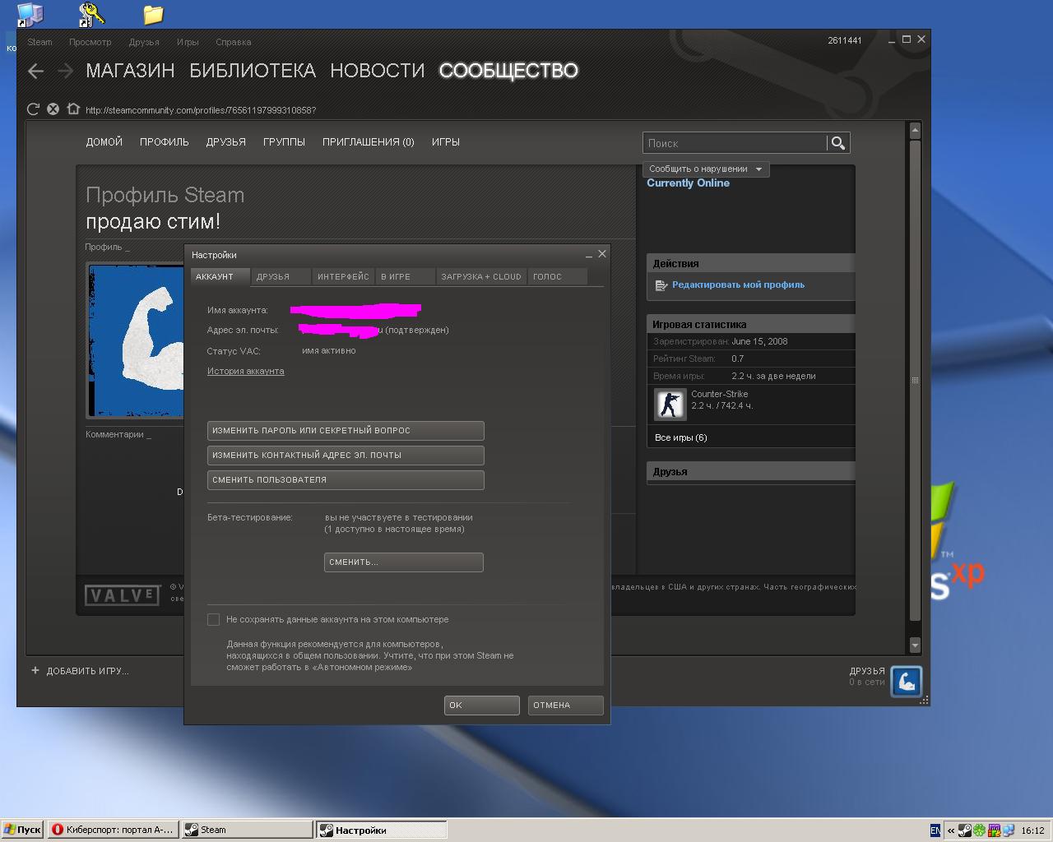Image resolution: width=1053 pixels, height=842 pixels.
Task: Open the 'История аккаунта' link
Action: pyautogui.click(x=246, y=372)
